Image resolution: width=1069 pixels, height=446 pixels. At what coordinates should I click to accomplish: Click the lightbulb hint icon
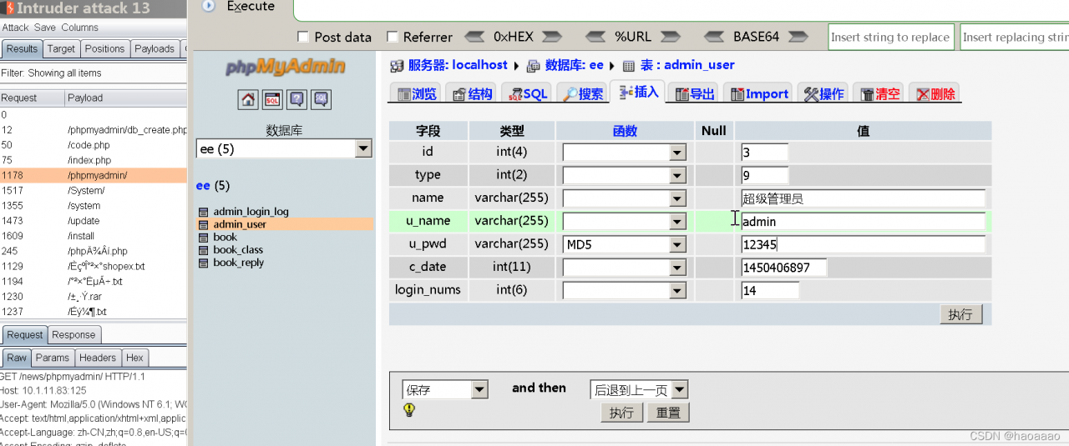(x=409, y=409)
